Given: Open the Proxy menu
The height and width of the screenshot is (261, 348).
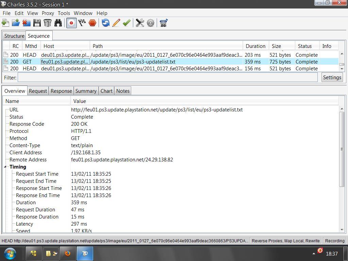Looking at the screenshot, I should 48,13.
